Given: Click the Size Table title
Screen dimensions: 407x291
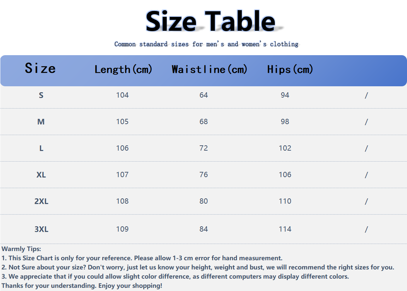Looking at the screenshot, I should pos(210,21).
